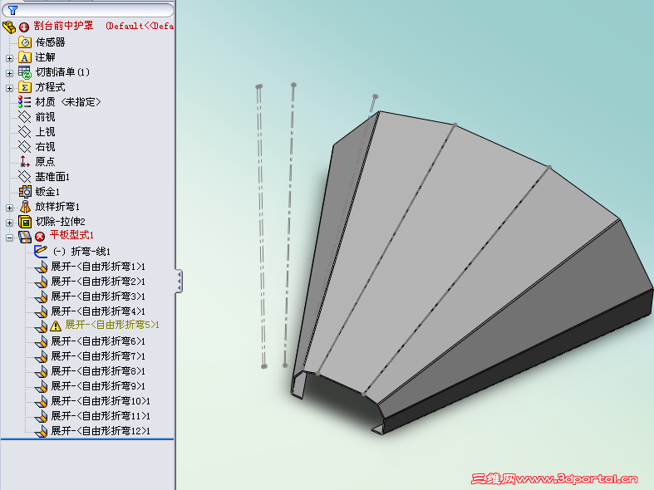Screen dimensions: 654x490
Task: Expand the 切割清单(1) node
Action: tap(9, 73)
